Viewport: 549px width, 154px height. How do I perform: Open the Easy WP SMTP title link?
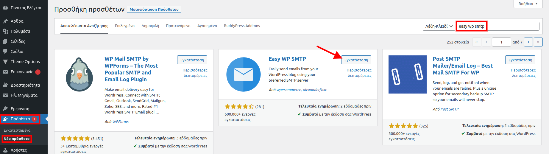click(x=287, y=59)
